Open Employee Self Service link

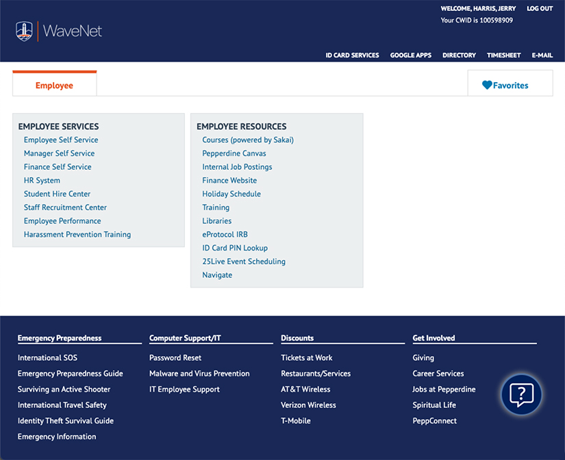pyautogui.click(x=61, y=140)
